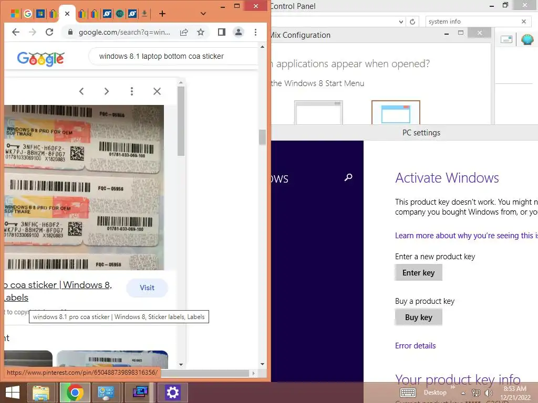Close the image preview panel
538x403 pixels.
pos(157,91)
